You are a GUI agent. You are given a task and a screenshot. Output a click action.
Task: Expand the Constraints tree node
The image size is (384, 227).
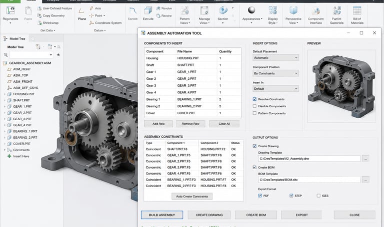click(4, 150)
